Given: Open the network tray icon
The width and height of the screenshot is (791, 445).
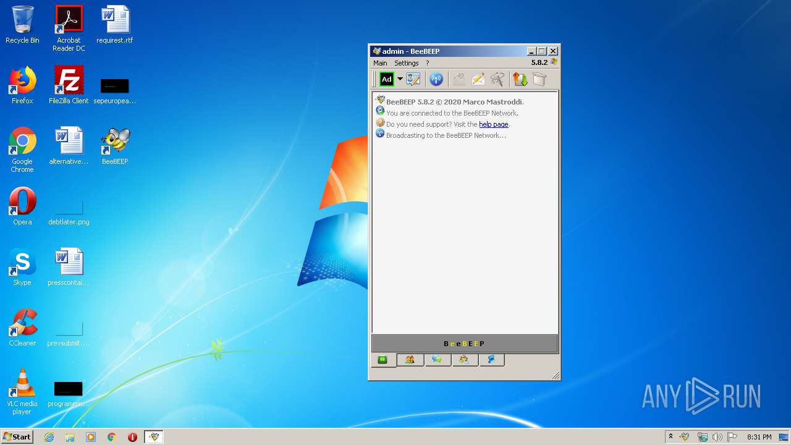Looking at the screenshot, I should (x=702, y=437).
